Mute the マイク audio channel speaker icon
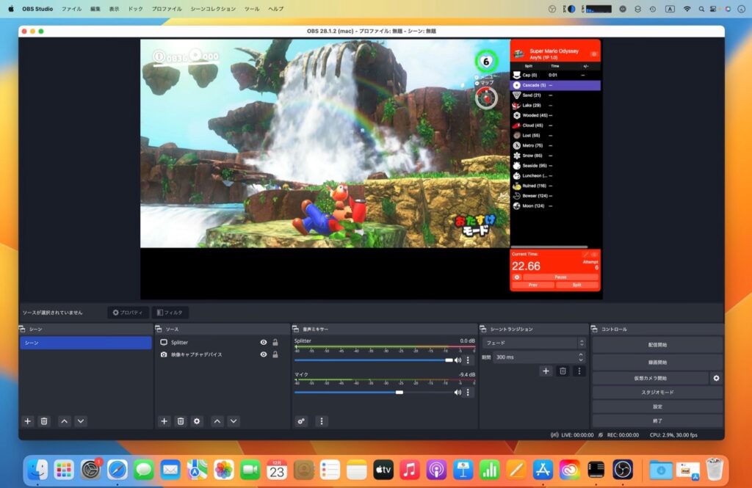 [458, 392]
